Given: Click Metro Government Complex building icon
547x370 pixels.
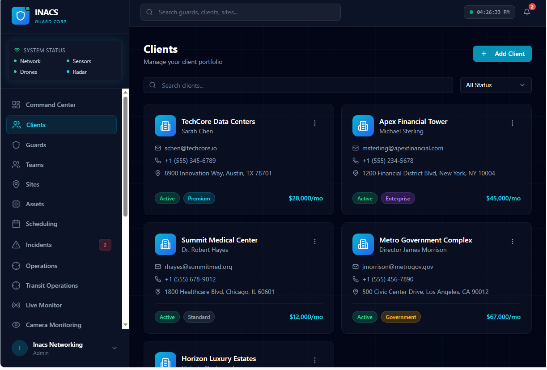Looking at the screenshot, I should tap(363, 244).
